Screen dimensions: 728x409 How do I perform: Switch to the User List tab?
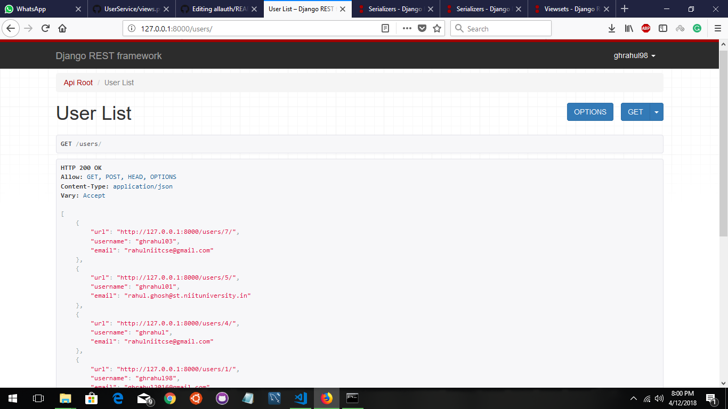pyautogui.click(x=304, y=9)
